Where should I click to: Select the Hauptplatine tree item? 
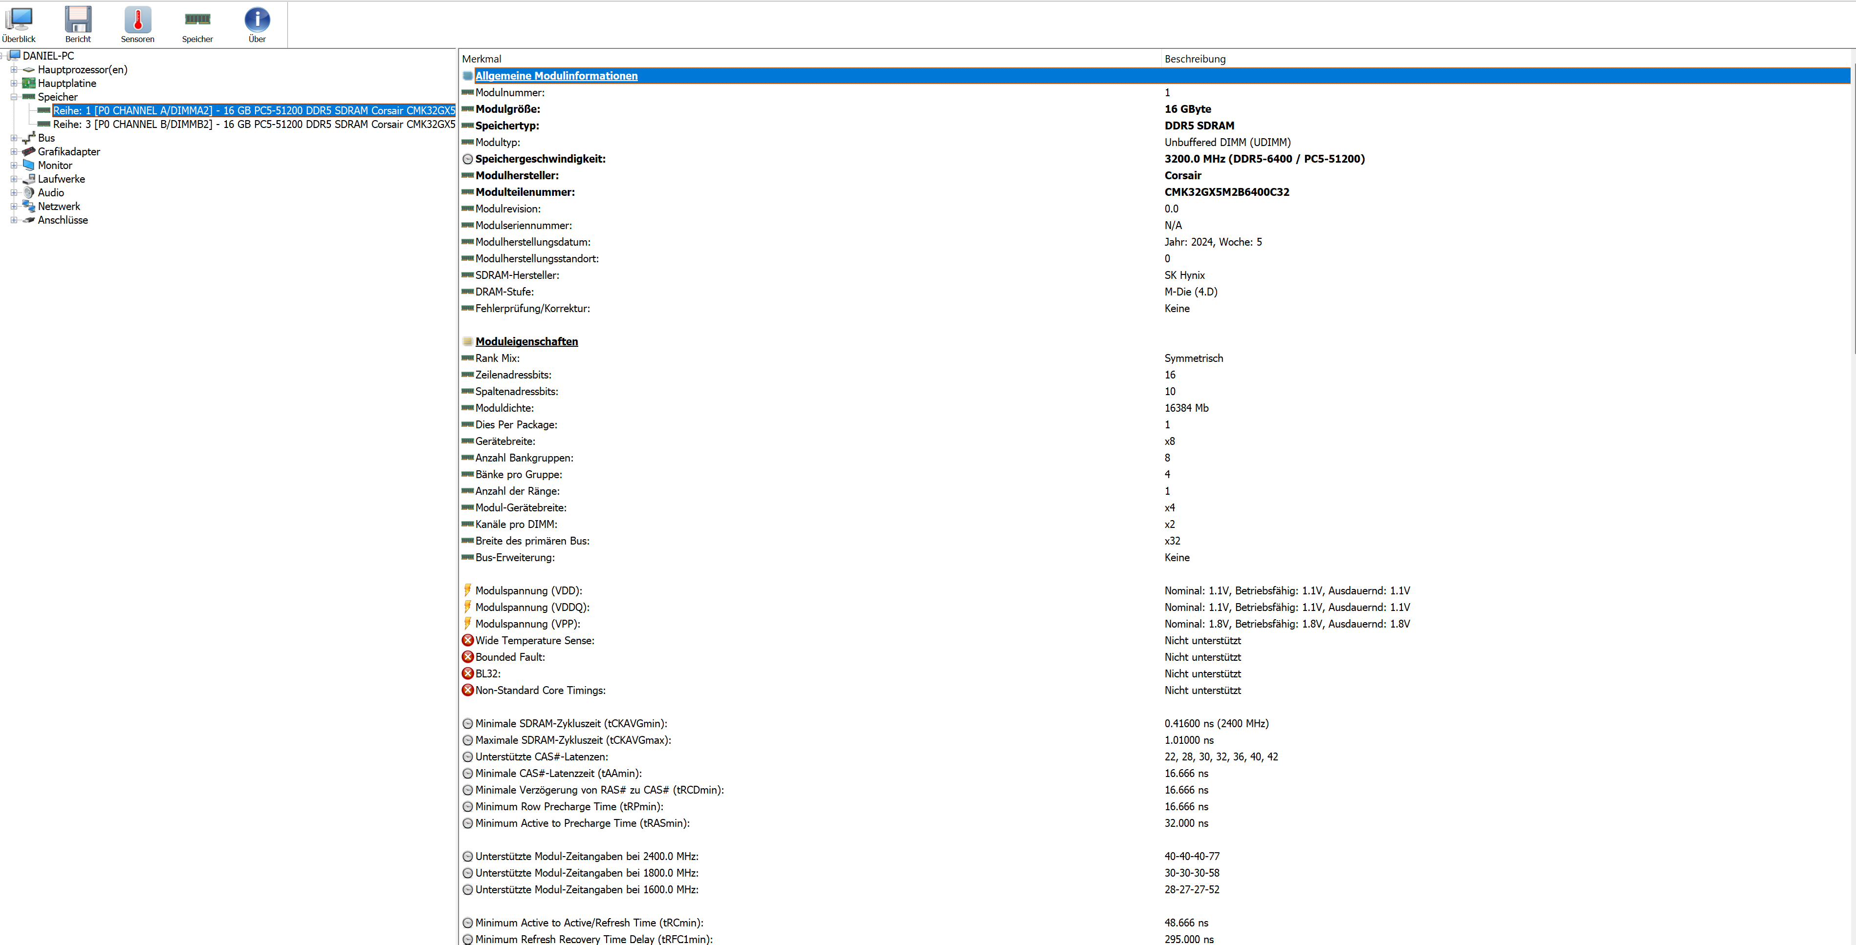point(67,83)
